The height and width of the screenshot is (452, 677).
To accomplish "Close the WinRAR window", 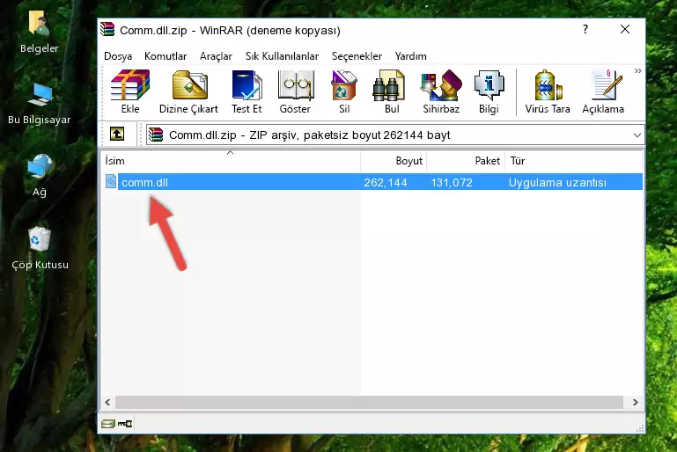I will 625,29.
